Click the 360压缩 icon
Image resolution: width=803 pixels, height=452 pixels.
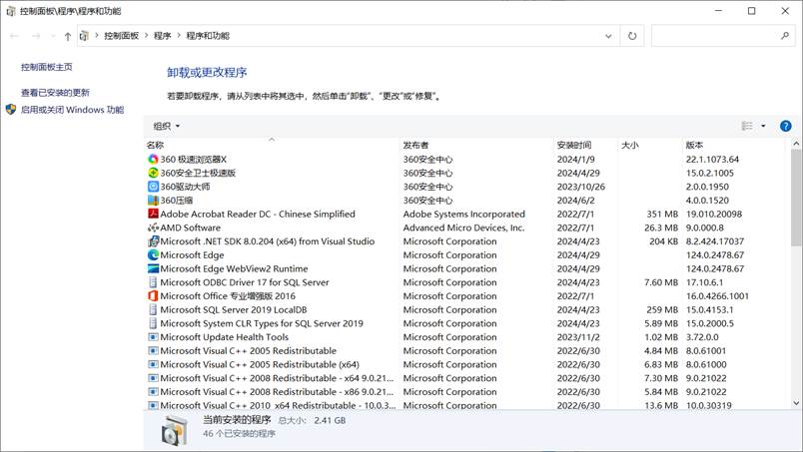(153, 201)
